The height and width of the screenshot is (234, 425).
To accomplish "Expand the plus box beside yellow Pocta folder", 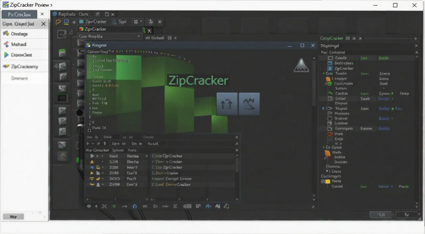I will click(322, 181).
